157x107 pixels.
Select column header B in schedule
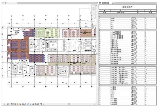click(x=121, y=10)
